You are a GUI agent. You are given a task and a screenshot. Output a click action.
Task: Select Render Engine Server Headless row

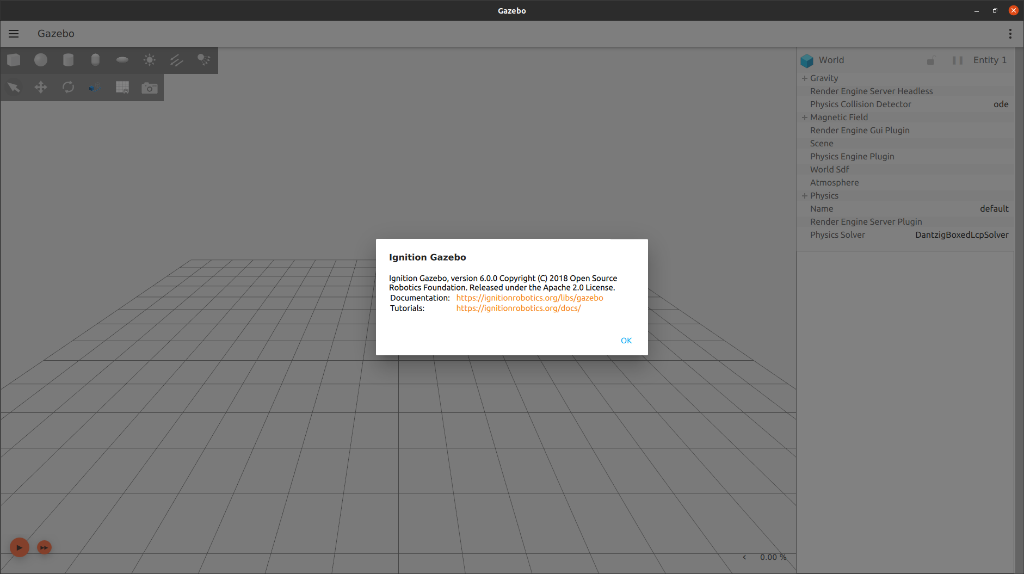(x=905, y=91)
